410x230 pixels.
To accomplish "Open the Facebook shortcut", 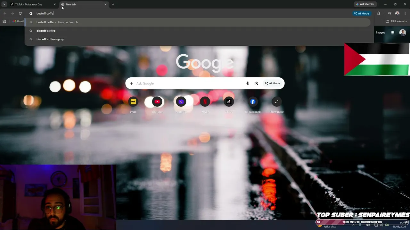I will click(x=253, y=105).
